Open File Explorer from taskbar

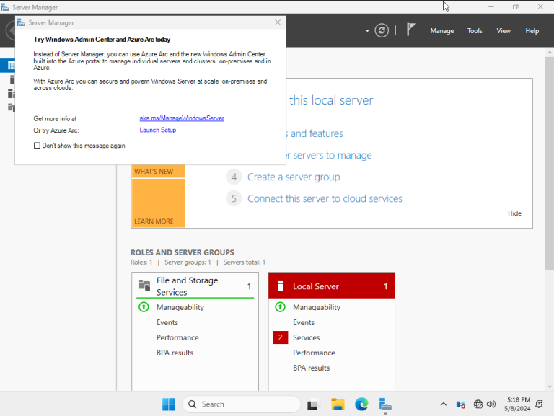click(x=338, y=404)
